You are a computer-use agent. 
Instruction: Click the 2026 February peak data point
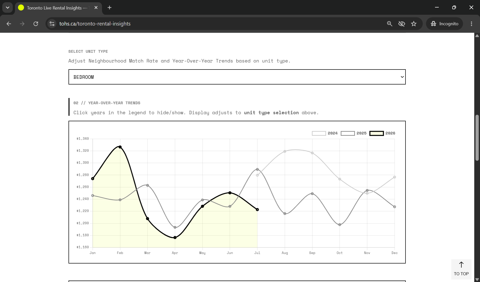[120, 147]
